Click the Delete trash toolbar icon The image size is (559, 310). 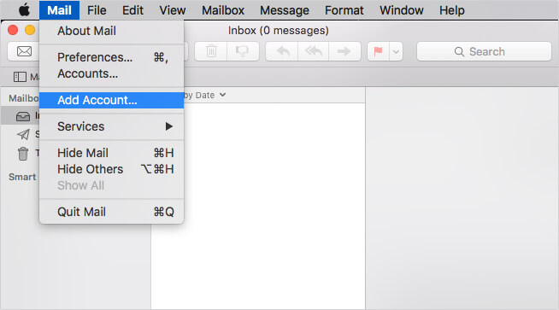[x=211, y=51]
